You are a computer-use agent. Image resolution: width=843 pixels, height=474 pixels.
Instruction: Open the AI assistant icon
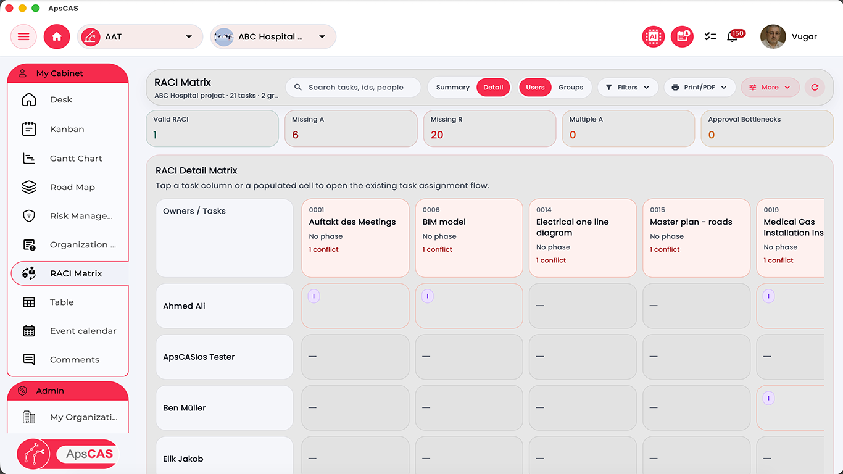653,36
